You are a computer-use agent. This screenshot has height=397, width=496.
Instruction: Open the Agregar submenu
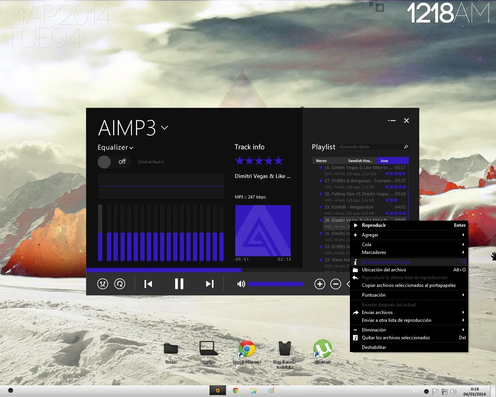coord(409,235)
